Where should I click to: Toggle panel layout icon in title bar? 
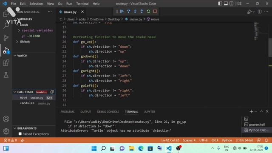click(x=226, y=3)
